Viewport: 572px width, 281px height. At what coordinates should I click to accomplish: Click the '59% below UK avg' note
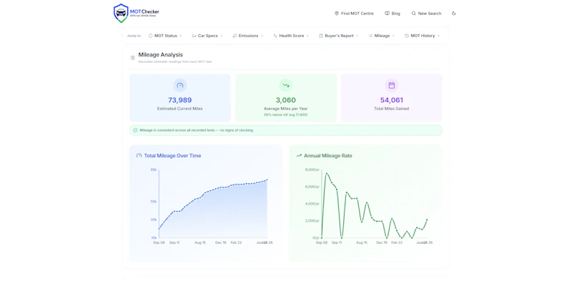[x=285, y=114]
